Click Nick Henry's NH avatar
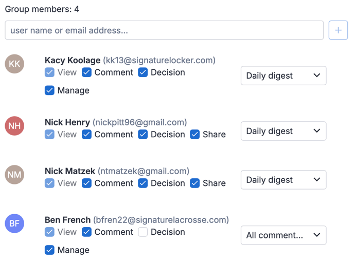This screenshot has height=262, width=354. click(14, 126)
